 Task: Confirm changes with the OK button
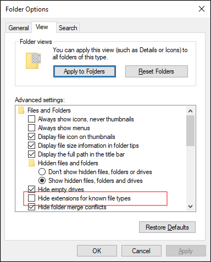(x=97, y=251)
